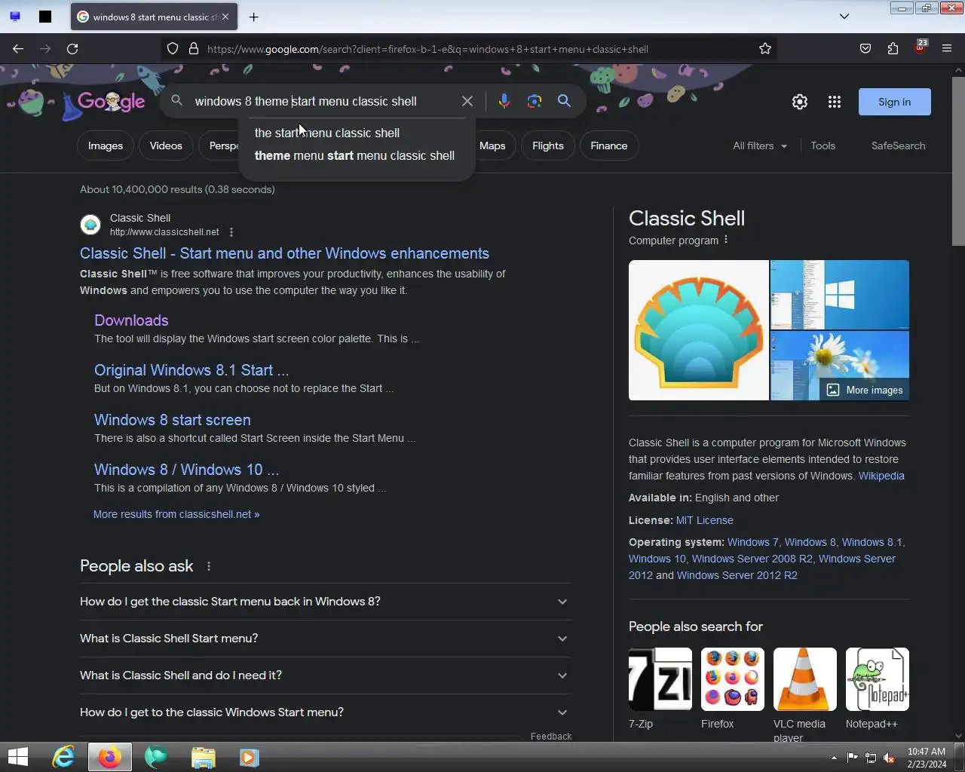Open the Windows Start button
The image size is (965, 772).
[17, 757]
